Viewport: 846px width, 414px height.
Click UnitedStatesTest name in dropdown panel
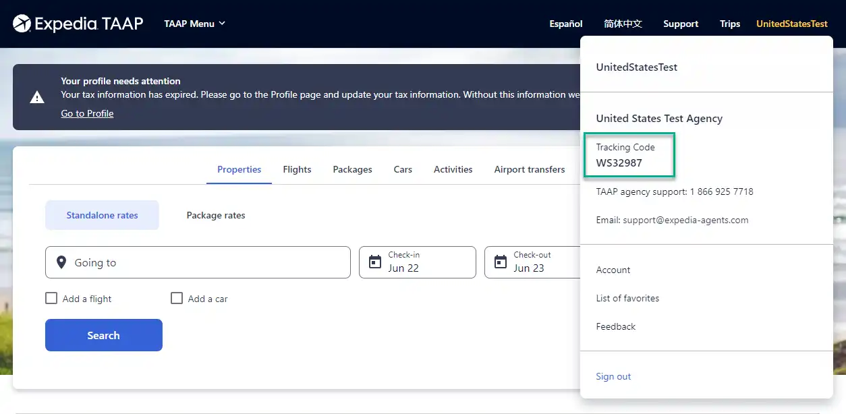[x=637, y=67]
